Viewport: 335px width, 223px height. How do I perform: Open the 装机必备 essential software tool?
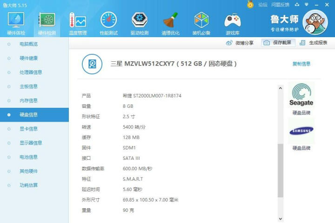coord(201,24)
